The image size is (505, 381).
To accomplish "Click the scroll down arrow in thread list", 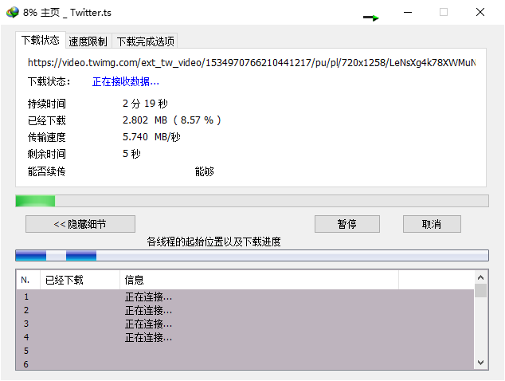I will coord(480,363).
